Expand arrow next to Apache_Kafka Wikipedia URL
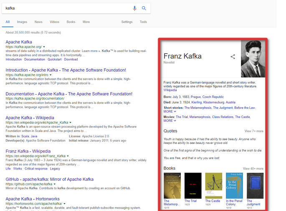This screenshot has height=211, width=286. (71, 123)
